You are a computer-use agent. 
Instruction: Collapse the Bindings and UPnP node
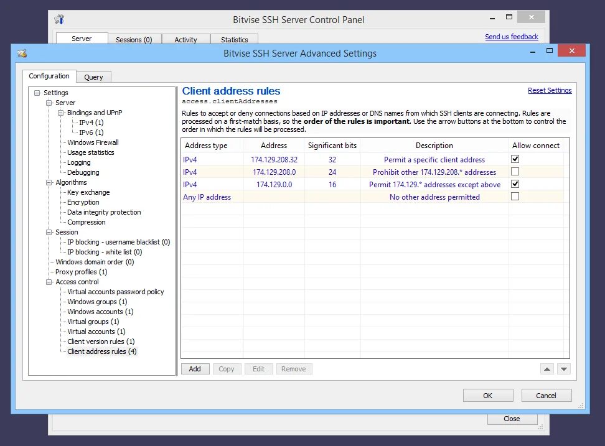click(x=60, y=113)
